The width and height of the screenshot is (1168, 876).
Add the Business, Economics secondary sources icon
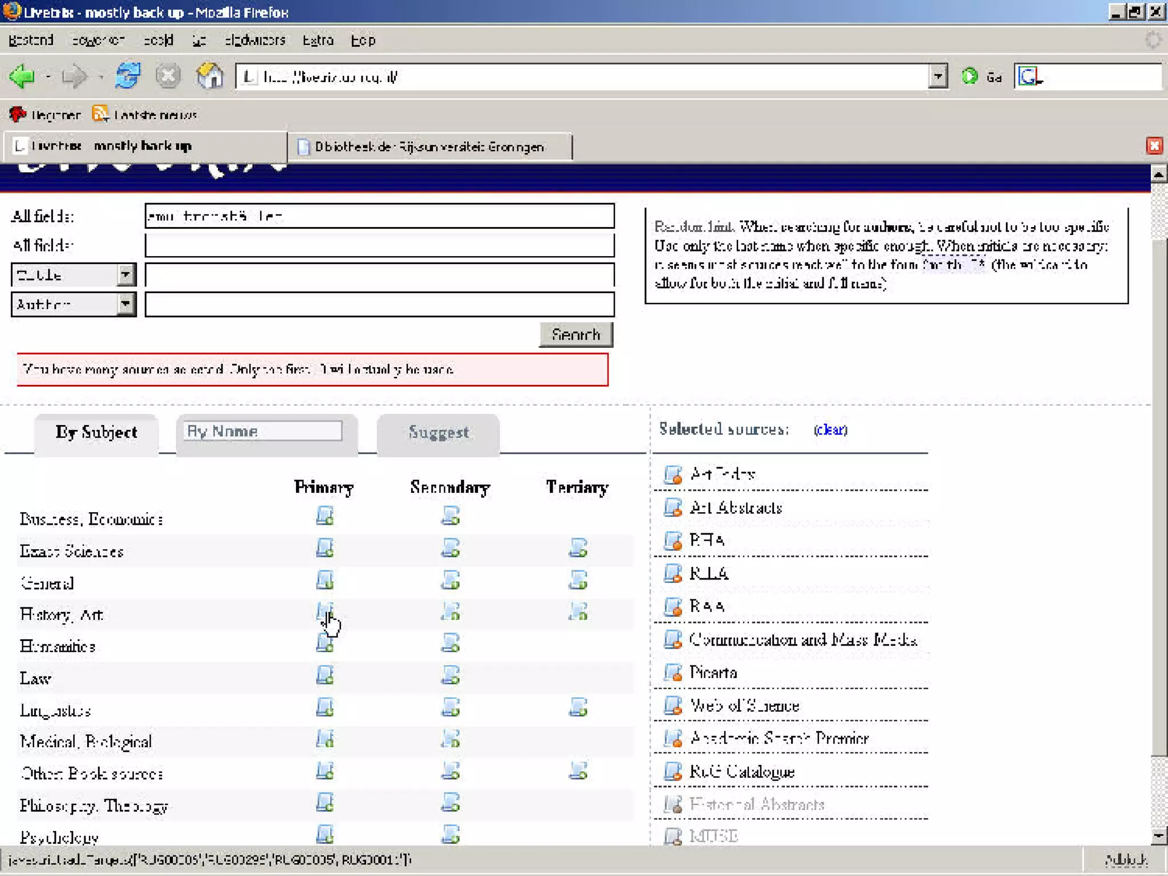[451, 516]
